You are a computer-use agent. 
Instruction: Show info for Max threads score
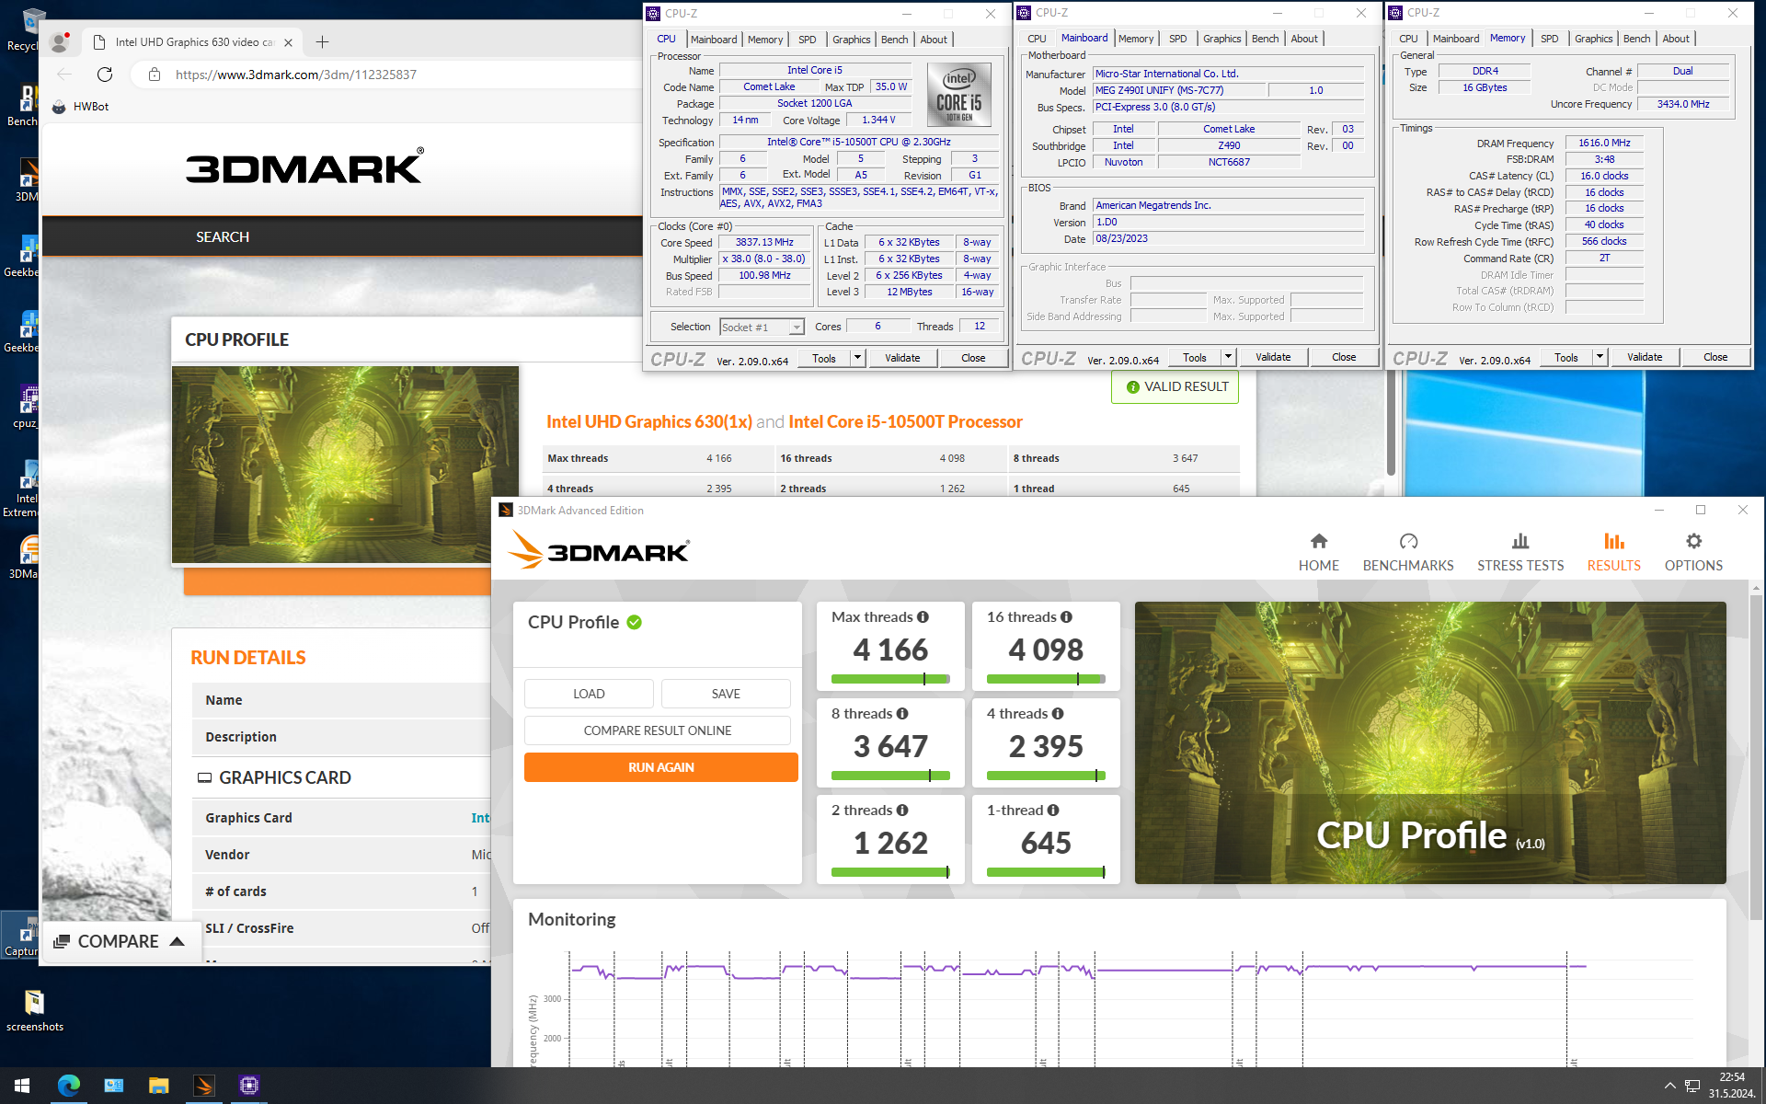coord(923,617)
